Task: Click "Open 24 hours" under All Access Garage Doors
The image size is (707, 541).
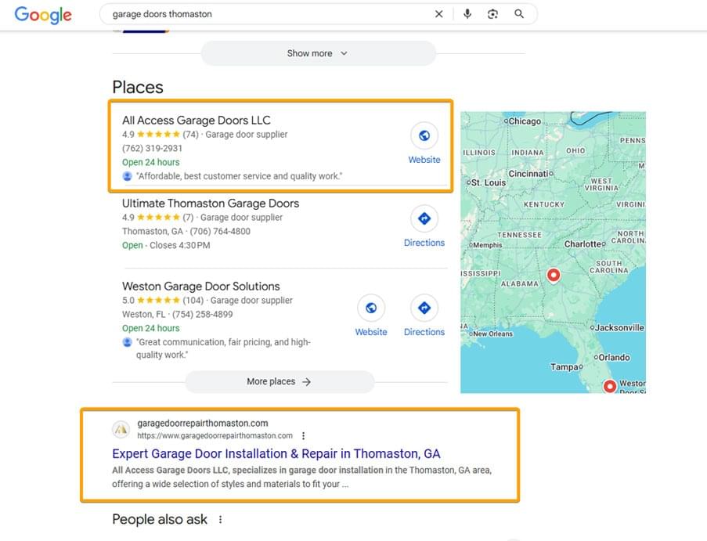Action: coord(150,162)
